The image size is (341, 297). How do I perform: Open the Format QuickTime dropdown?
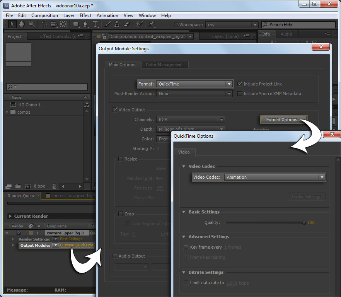pos(194,84)
